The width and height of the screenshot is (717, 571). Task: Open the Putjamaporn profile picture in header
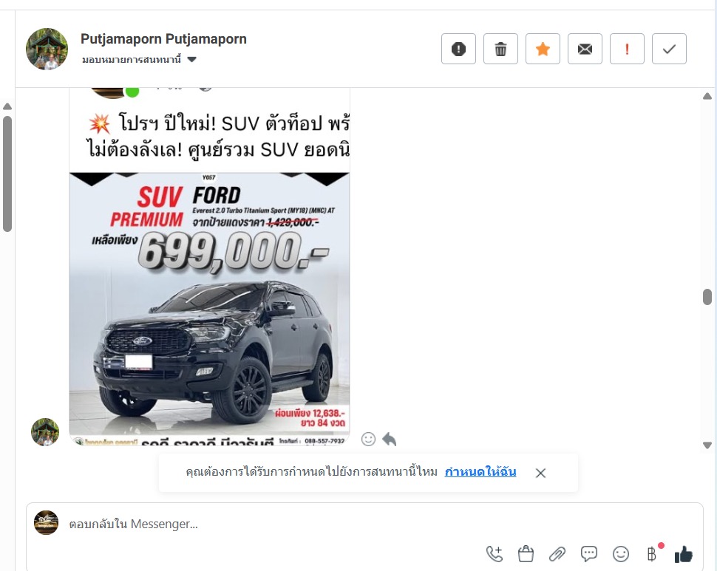coord(47,49)
